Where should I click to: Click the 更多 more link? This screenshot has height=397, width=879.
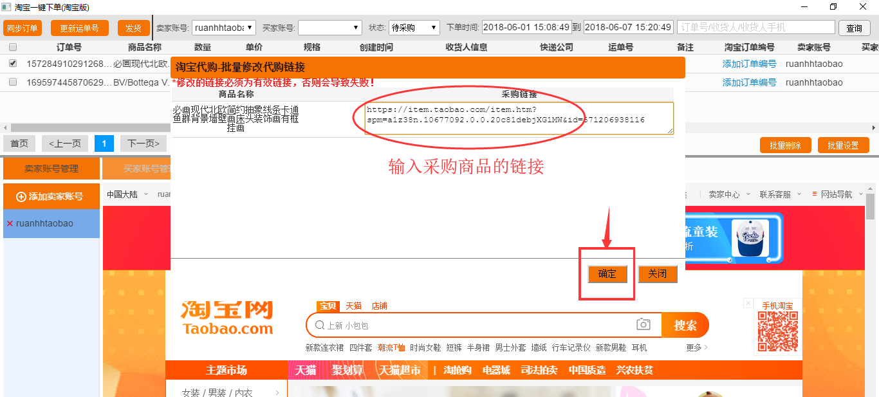pos(697,347)
